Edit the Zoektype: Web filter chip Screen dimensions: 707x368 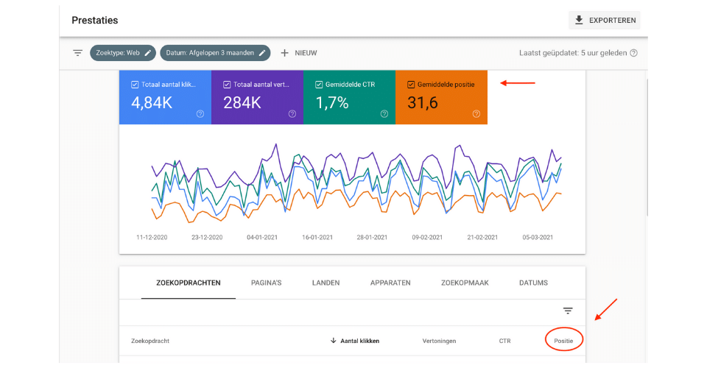pyautogui.click(x=123, y=53)
